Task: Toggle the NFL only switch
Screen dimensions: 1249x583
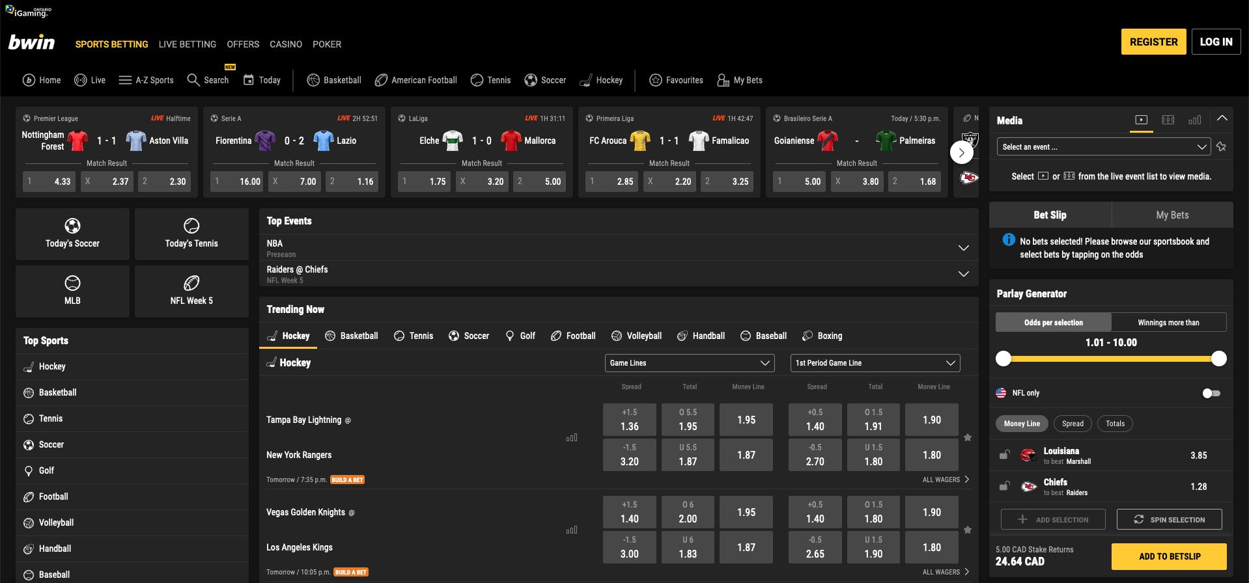Action: (x=1211, y=393)
